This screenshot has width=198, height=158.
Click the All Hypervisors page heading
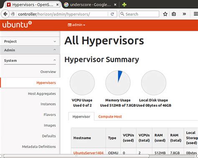point(104,40)
